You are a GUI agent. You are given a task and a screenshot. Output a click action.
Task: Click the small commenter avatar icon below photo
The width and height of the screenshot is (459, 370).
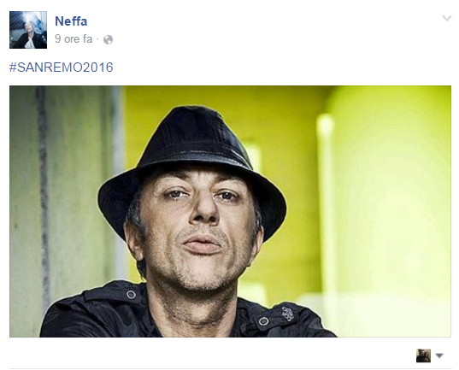pyautogui.click(x=423, y=355)
